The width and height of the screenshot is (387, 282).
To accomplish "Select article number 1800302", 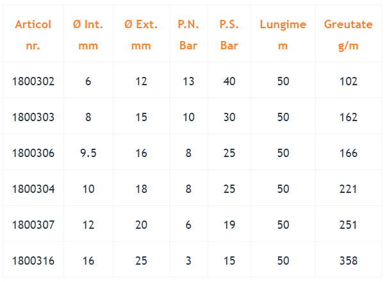I will point(33,81).
